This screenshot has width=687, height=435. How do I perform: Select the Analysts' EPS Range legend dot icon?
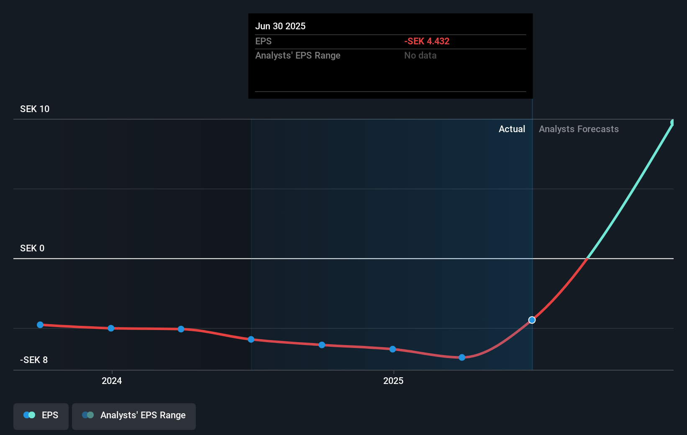[87, 415]
